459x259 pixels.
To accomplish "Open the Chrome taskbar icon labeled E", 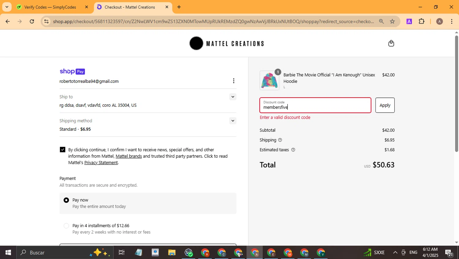I will 271,253.
